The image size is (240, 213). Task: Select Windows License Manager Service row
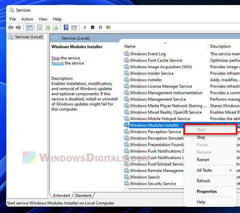[x=181, y=86]
